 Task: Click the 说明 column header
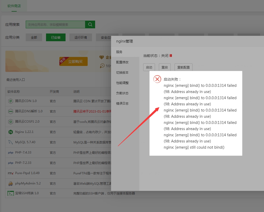[x=76, y=92]
